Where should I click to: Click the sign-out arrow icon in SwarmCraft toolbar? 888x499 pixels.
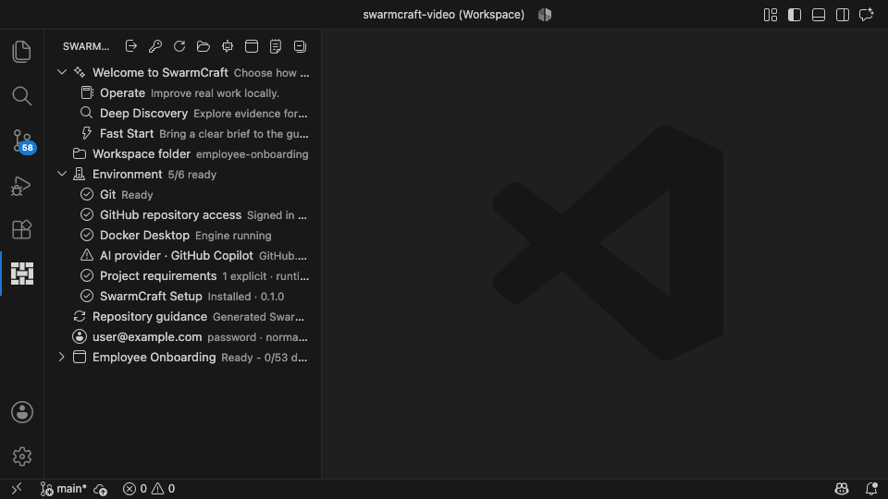click(130, 46)
